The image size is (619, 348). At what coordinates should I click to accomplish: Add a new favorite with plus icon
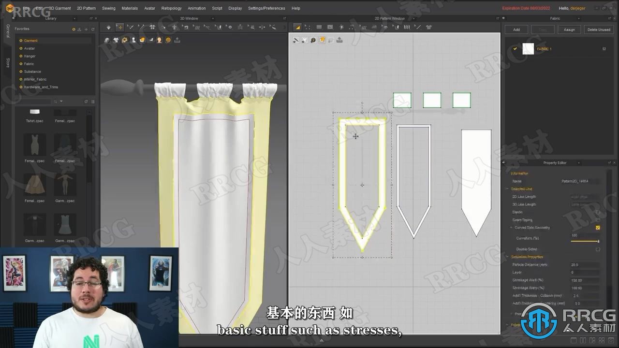[86, 29]
